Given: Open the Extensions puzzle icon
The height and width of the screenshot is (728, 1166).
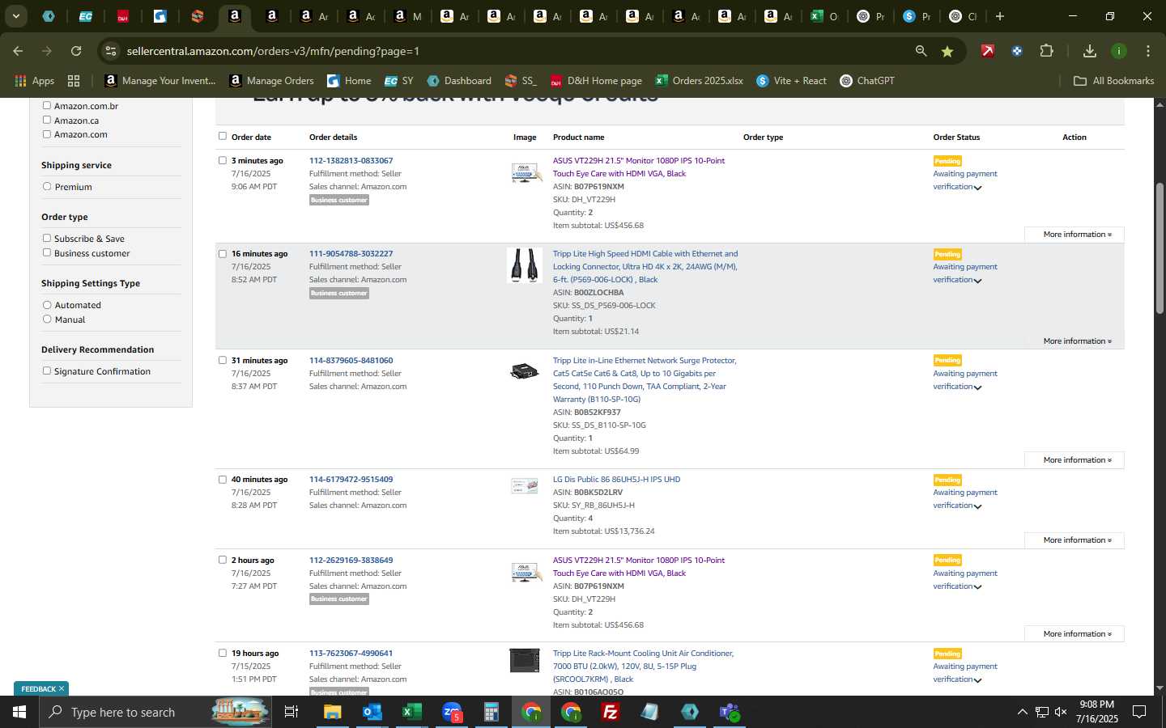Looking at the screenshot, I should 1047,51.
